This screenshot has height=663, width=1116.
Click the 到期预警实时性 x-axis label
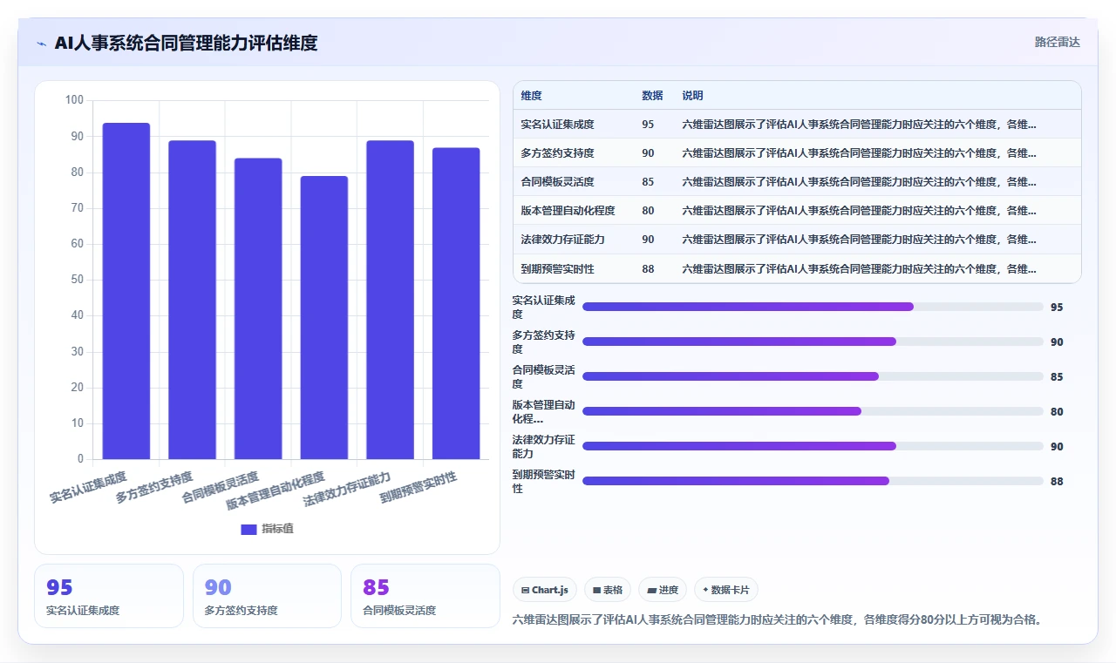point(418,488)
